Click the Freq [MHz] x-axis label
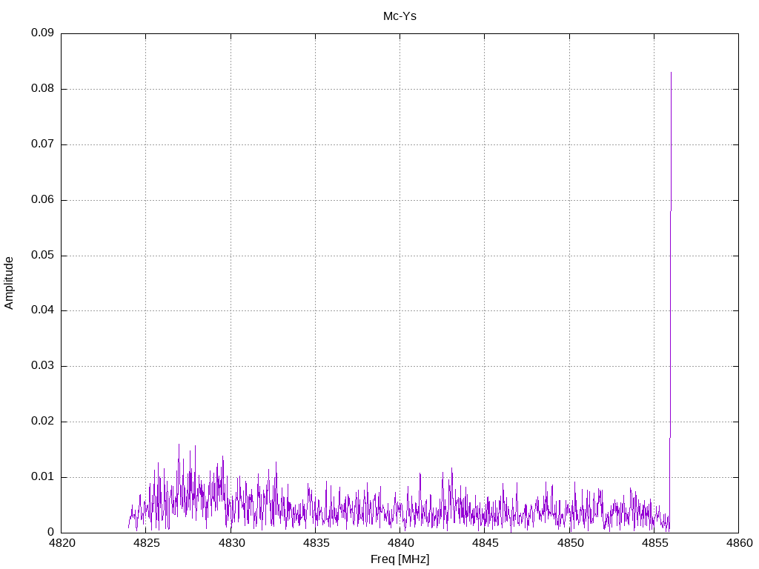The height and width of the screenshot is (569, 759). (400, 559)
